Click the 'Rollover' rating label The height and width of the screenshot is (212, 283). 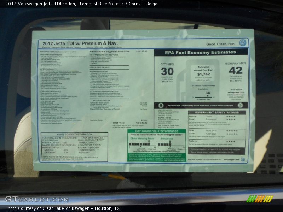[x=193, y=141]
